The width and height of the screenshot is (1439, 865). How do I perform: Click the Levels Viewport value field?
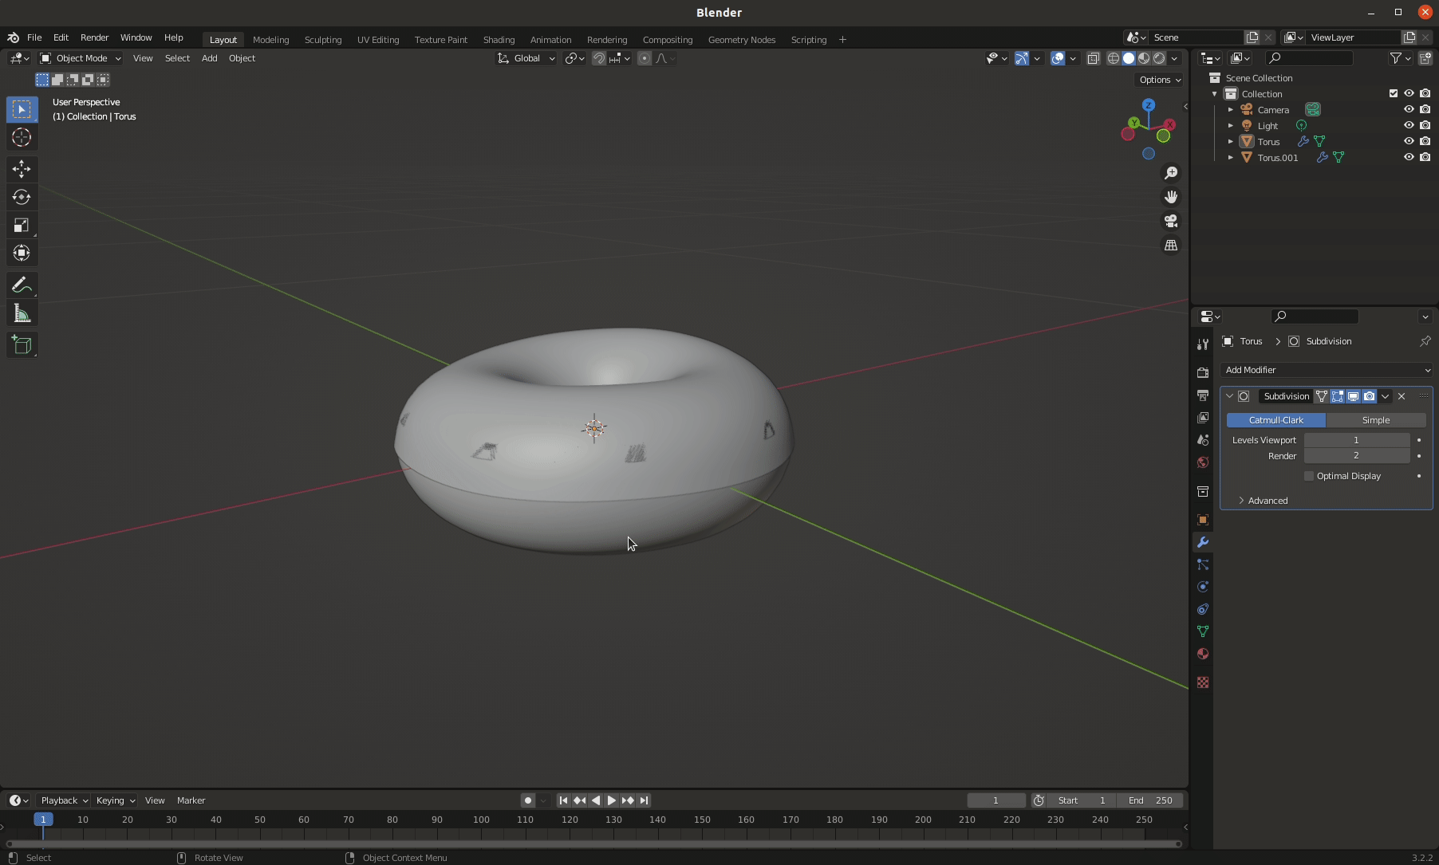click(x=1357, y=440)
